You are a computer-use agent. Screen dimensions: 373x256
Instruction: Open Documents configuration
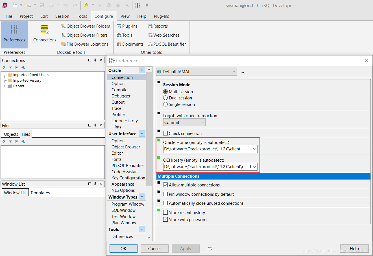[130, 44]
